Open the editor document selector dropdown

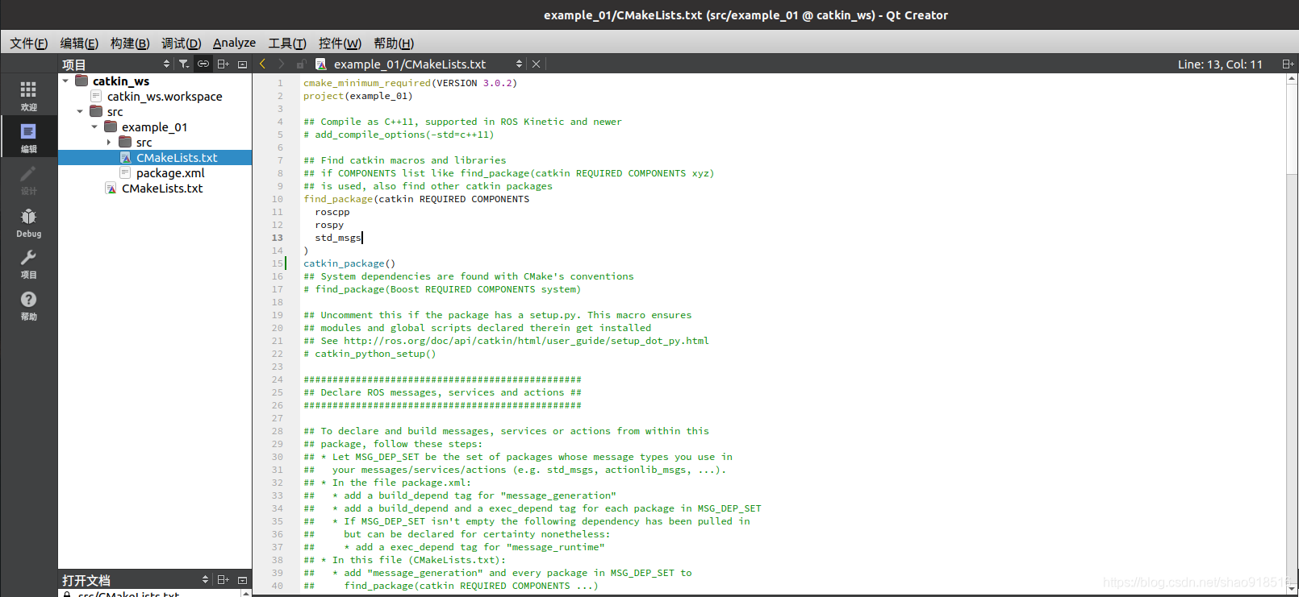click(519, 64)
